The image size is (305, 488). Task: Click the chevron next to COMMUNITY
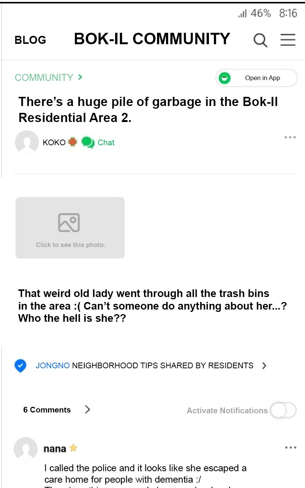tap(80, 77)
